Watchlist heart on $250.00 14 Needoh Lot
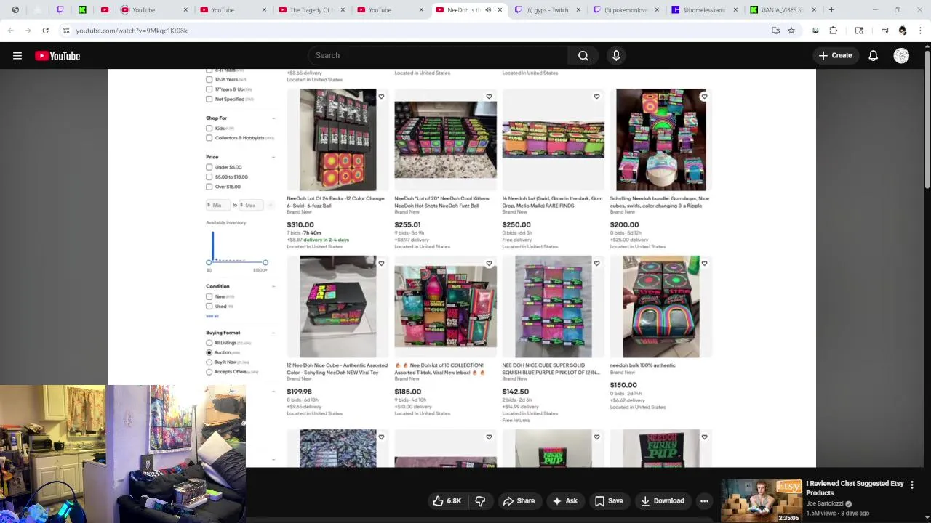Viewport: 931px width, 523px height. [x=596, y=97]
